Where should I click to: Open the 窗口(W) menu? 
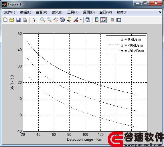105,12
